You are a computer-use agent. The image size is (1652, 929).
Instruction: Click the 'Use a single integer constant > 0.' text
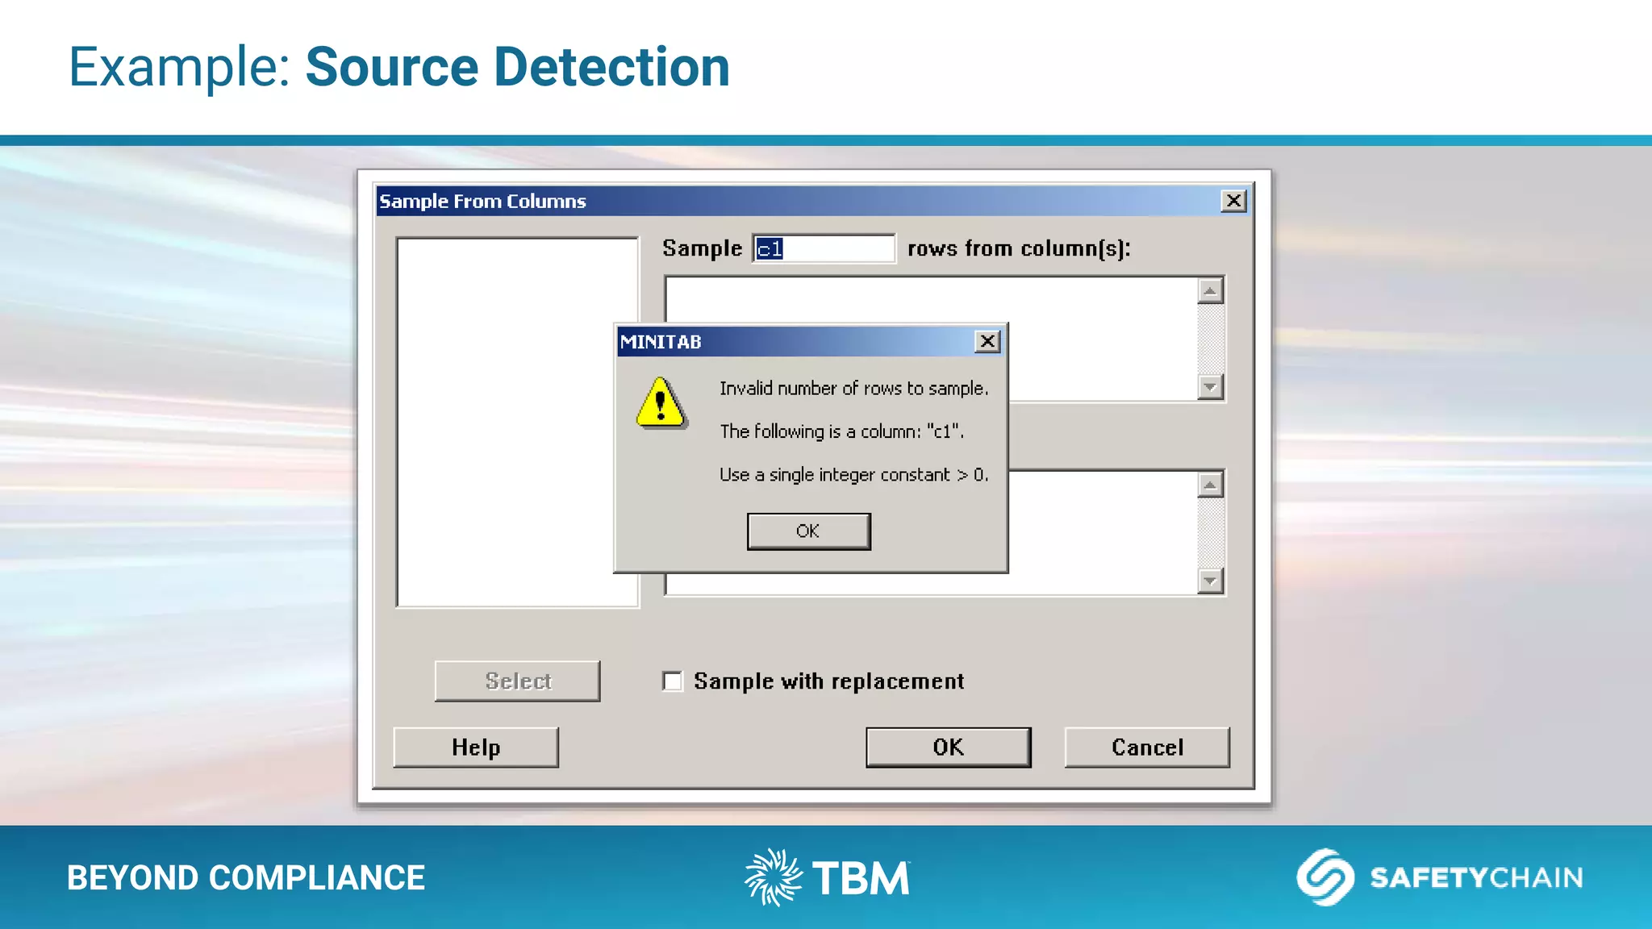853,475
